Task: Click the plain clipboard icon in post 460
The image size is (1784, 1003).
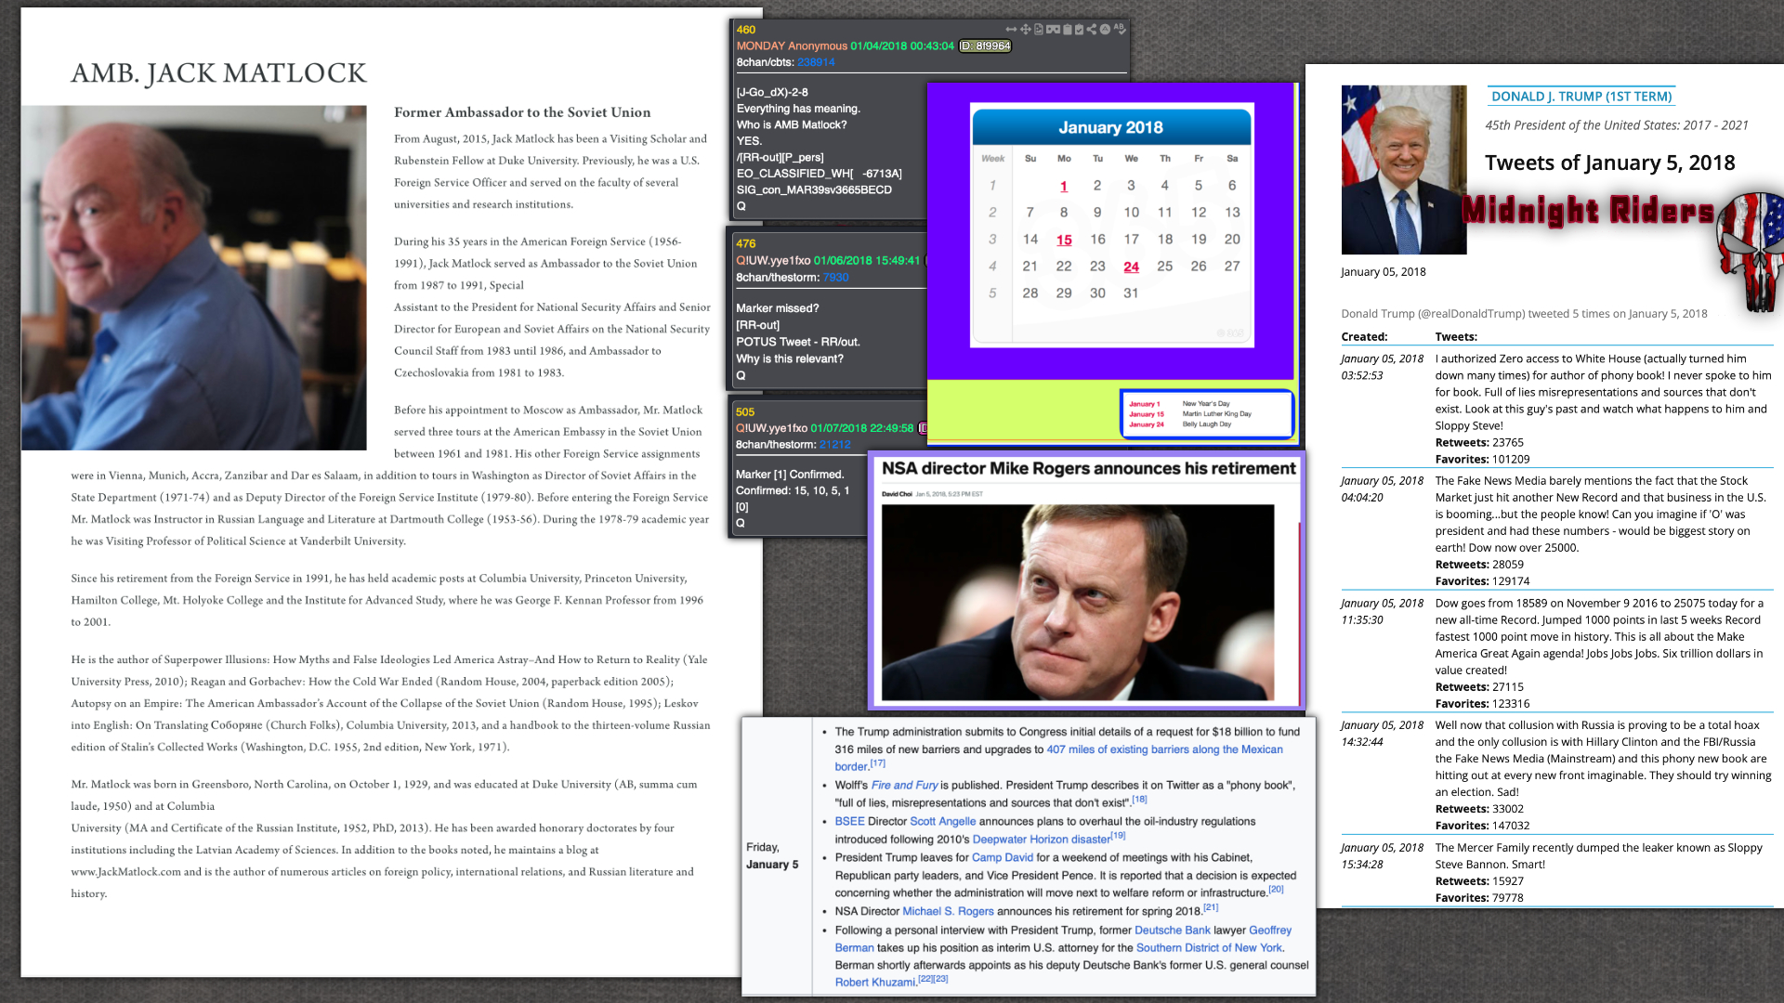Action: (x=1068, y=29)
